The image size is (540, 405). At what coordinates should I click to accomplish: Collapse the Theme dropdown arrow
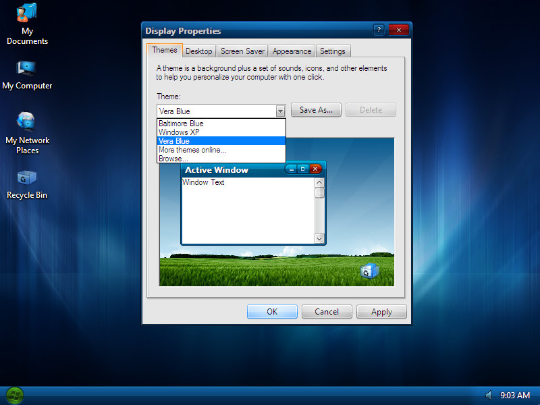[280, 111]
